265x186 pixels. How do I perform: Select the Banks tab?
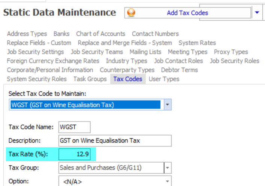pos(62,34)
